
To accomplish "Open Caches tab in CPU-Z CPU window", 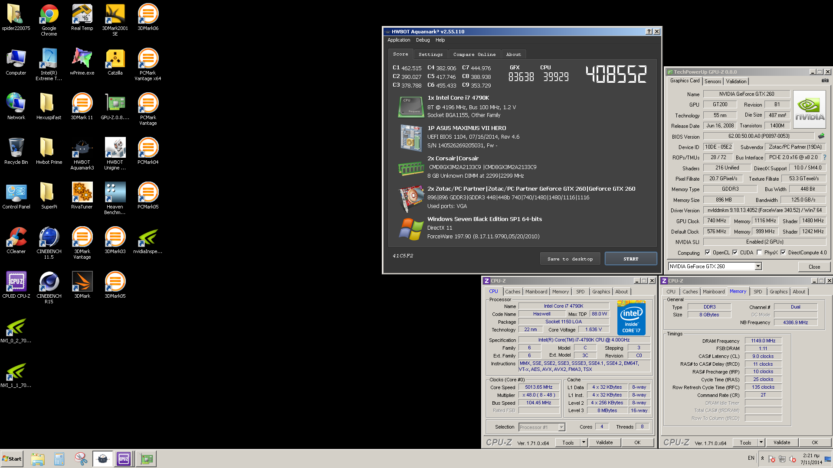I will coord(512,292).
